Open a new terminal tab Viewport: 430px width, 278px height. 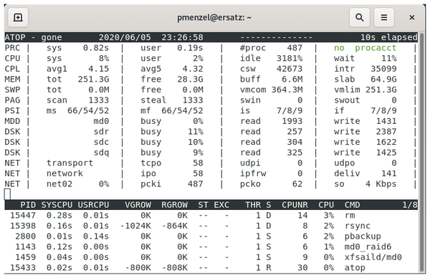point(18,17)
